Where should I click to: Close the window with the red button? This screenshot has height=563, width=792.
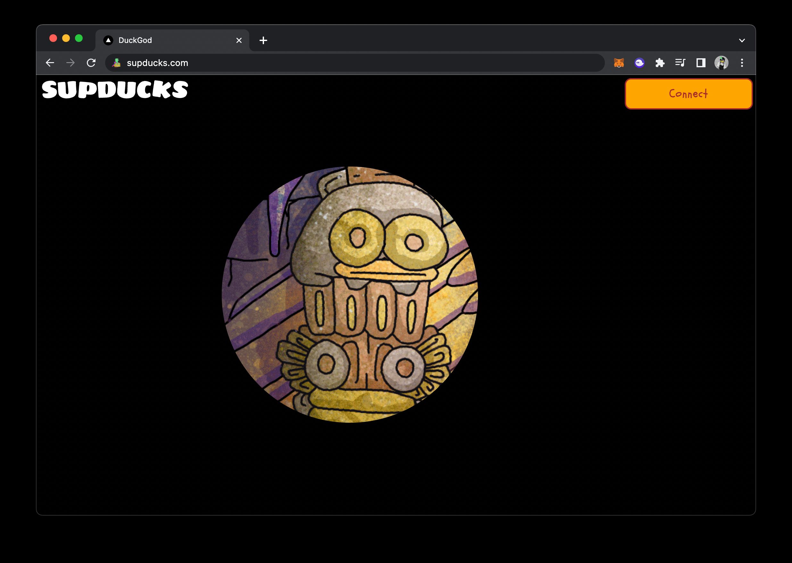point(53,38)
